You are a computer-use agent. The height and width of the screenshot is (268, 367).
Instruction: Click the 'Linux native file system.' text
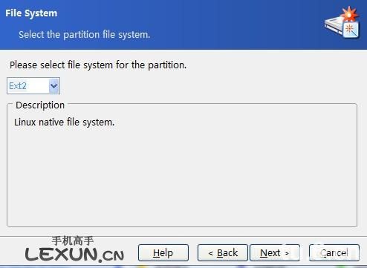click(65, 122)
